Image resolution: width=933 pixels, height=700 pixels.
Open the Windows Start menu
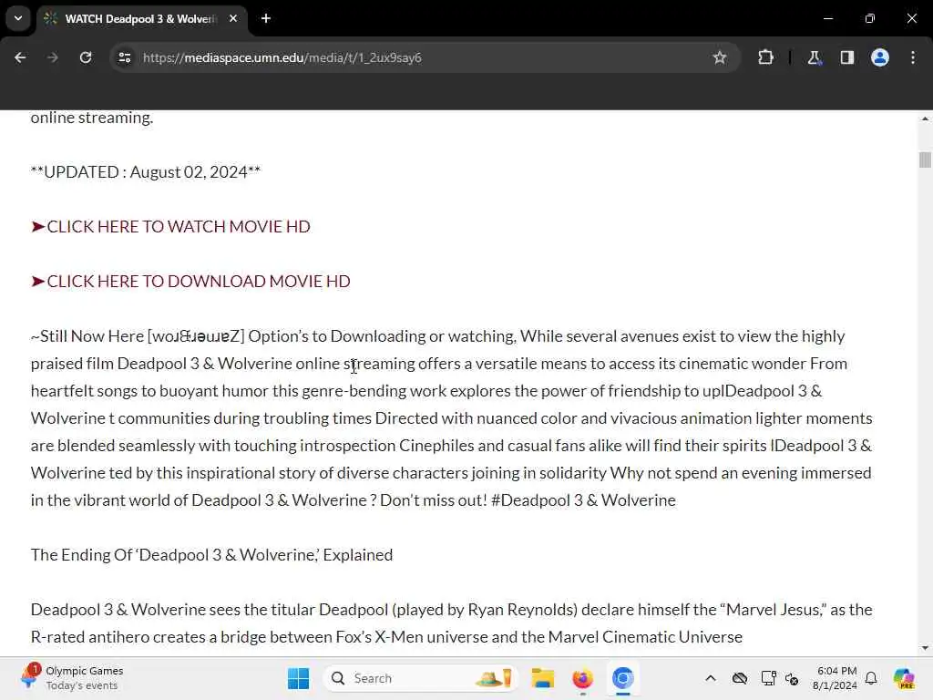(x=298, y=678)
